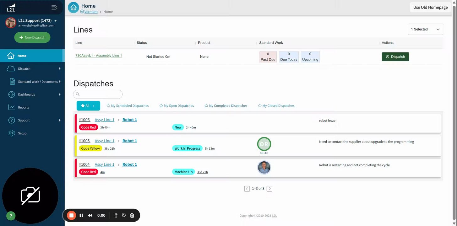Image resolution: width=457 pixels, height=226 pixels.
Task: Open dispatch #1004 link
Action: (84, 164)
